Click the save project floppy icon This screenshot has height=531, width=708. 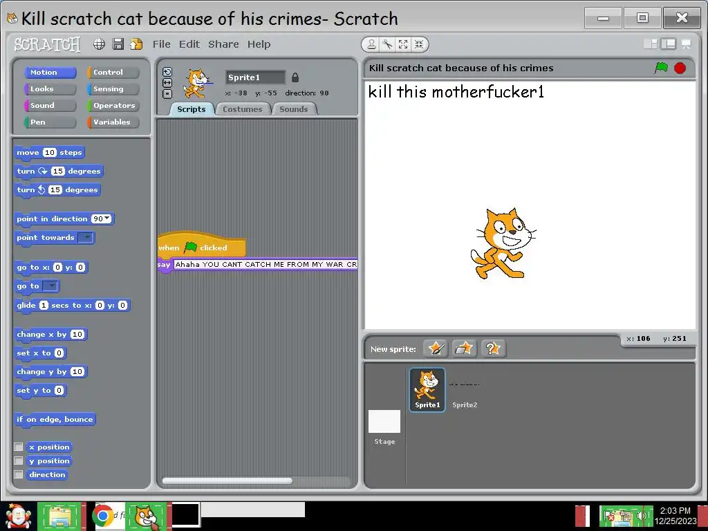[x=118, y=44]
